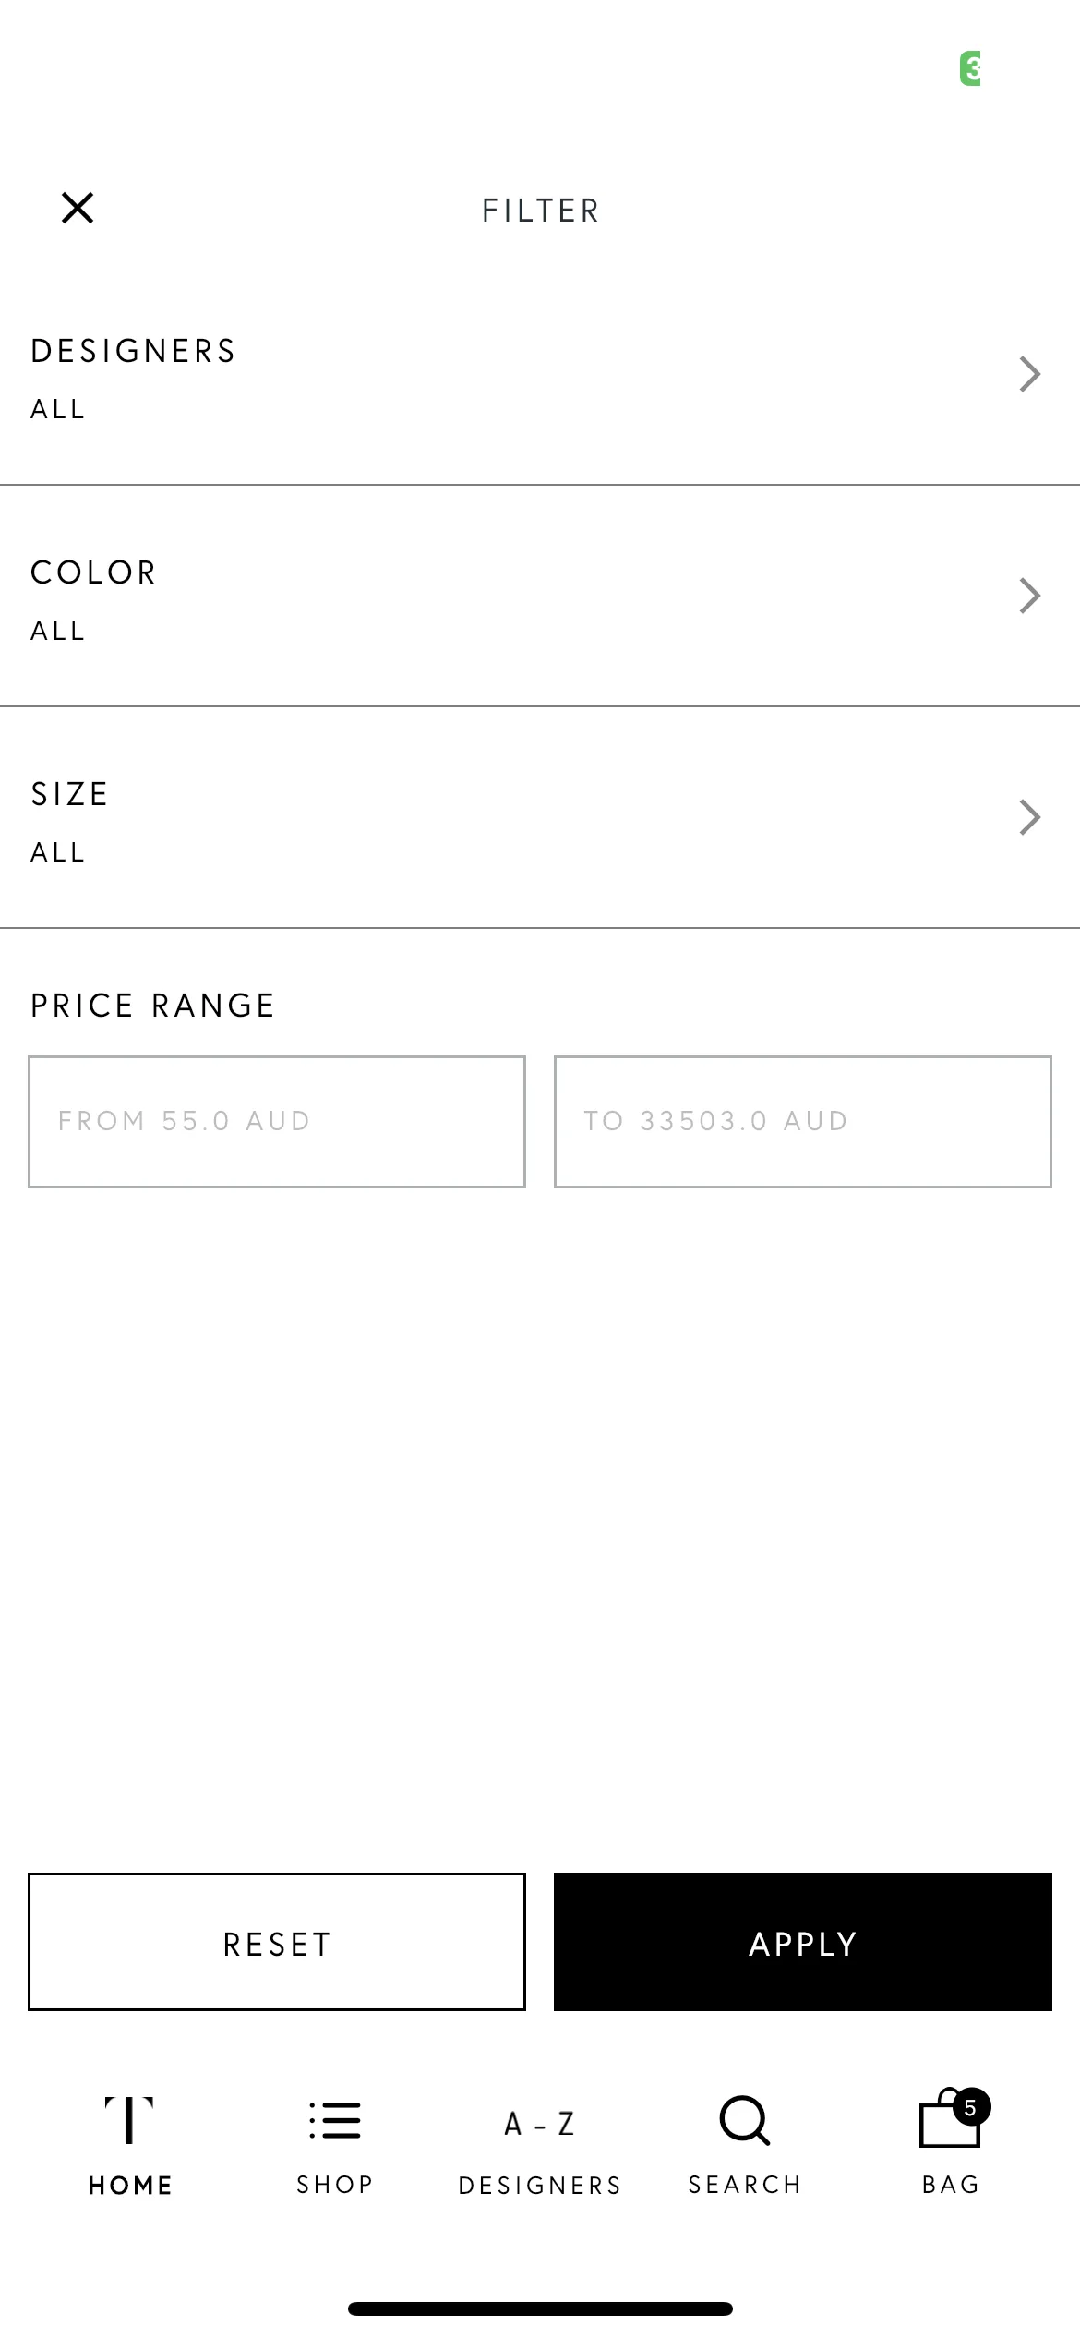The height and width of the screenshot is (2338, 1080).
Task: Expand the Color filter chevron
Action: (x=1030, y=596)
